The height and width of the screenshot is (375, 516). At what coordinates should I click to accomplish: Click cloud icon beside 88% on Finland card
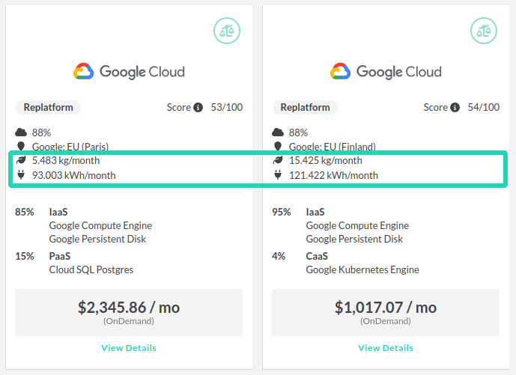coord(278,132)
